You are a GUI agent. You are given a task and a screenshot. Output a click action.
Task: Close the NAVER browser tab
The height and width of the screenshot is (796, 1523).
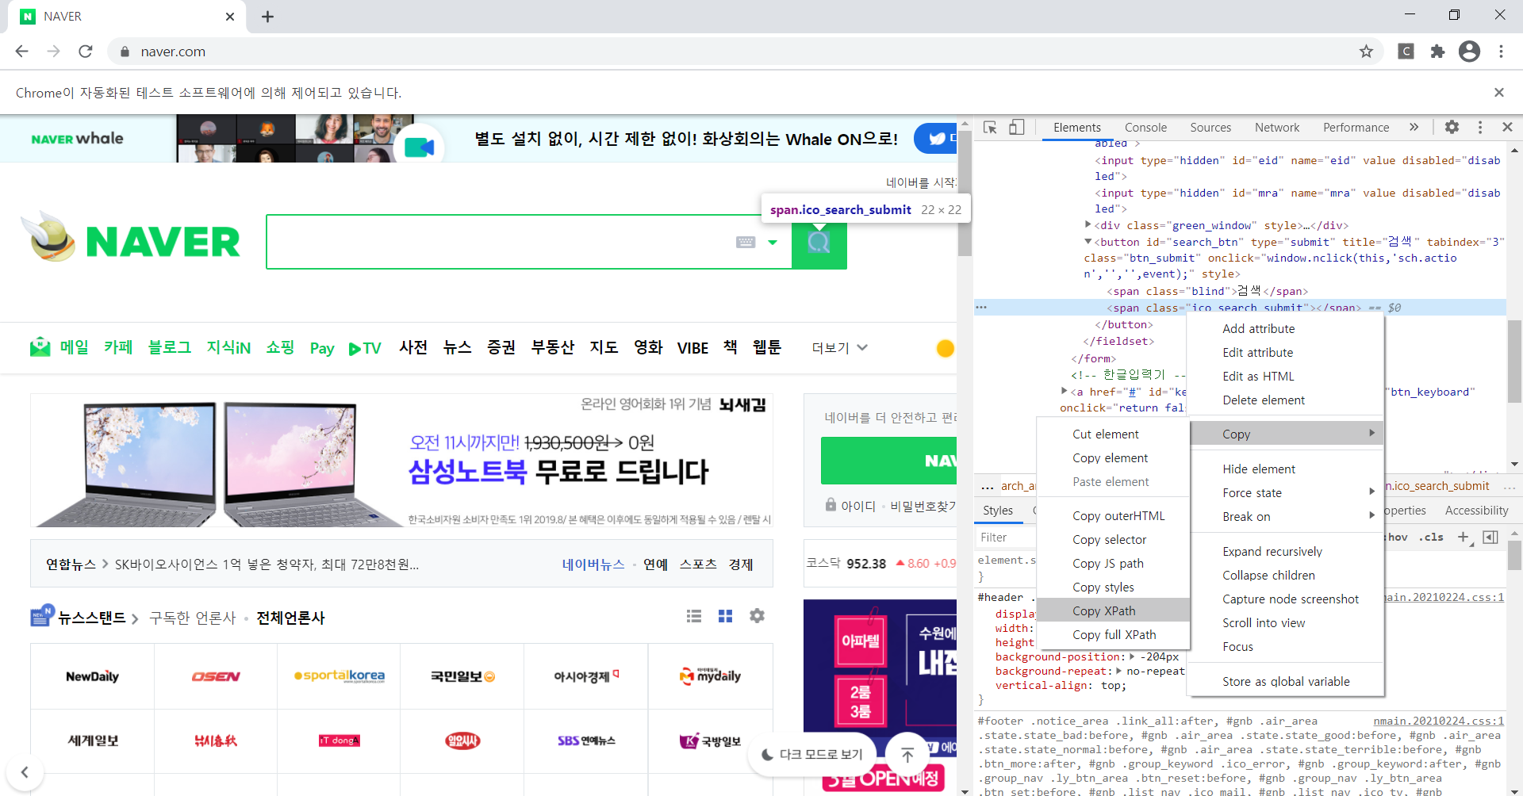click(230, 17)
